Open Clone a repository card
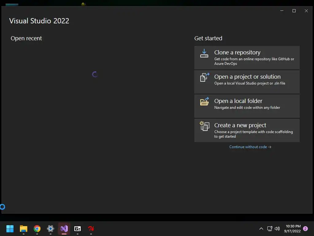This screenshot has width=314, height=236. [x=247, y=57]
